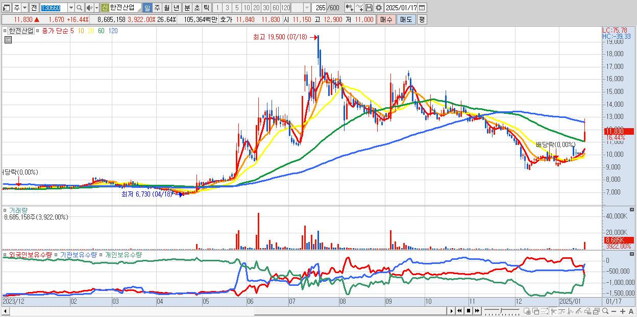This screenshot has height=317, width=637.
Task: Open the custom interval dropdown arrow
Action: click(x=307, y=8)
